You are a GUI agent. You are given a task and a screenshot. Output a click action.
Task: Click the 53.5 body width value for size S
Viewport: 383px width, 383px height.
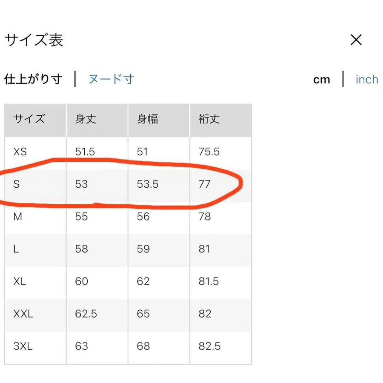(x=147, y=184)
